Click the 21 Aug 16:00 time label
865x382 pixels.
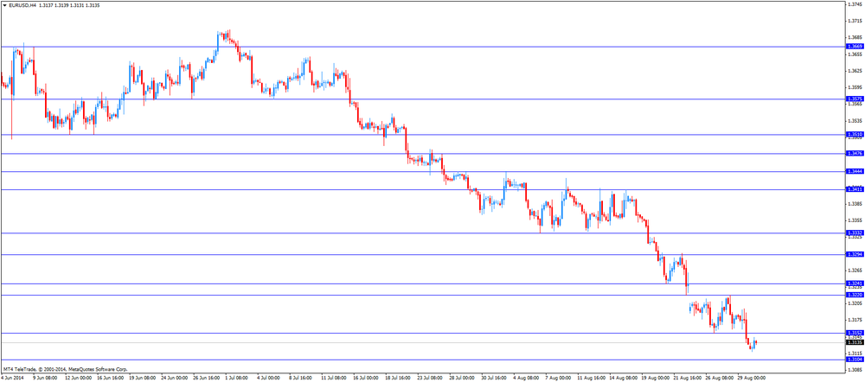688,379
